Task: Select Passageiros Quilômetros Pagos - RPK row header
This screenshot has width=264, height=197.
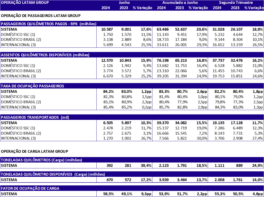Action: pyautogui.click(x=49, y=24)
